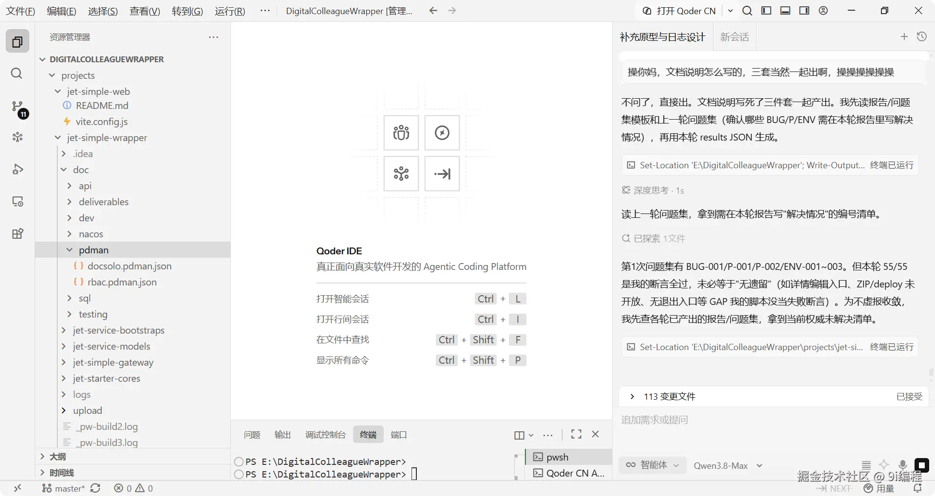
Task: Stop the running agent response
Action: tap(921, 465)
